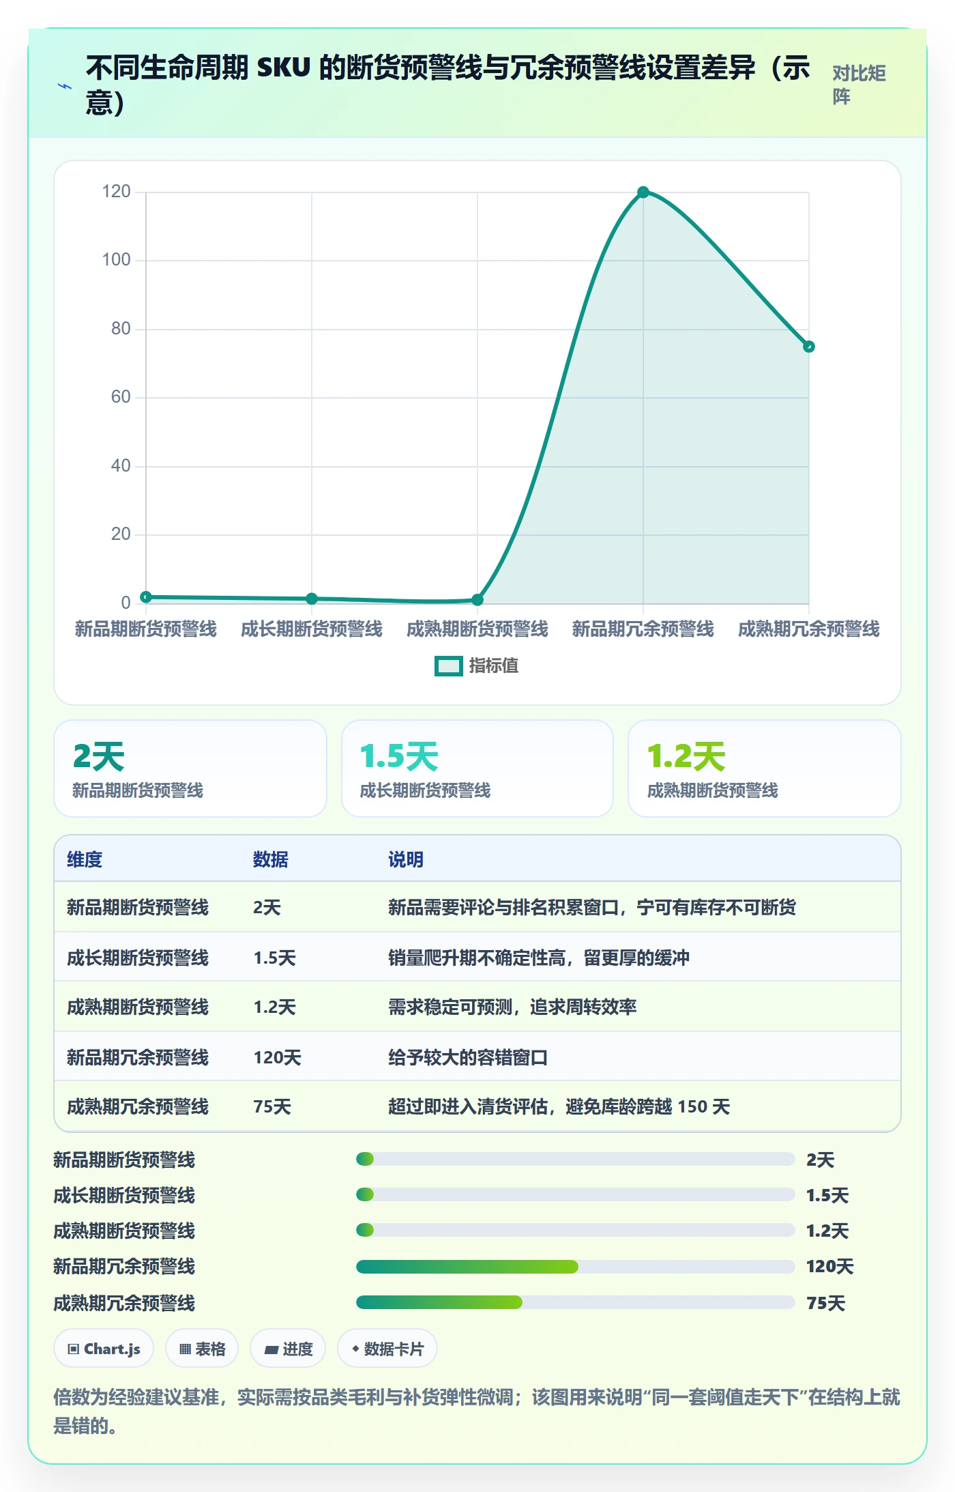Click the 成熟期冗余预警线 x-axis label under the chart
Screen dimensions: 955x1492
tap(809, 629)
